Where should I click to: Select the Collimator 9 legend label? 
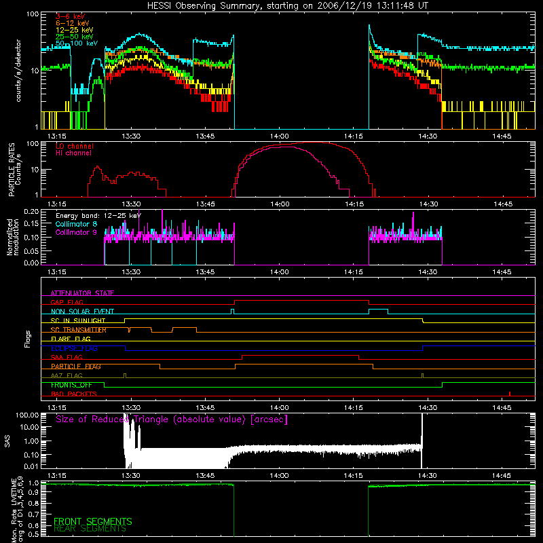(x=76, y=232)
